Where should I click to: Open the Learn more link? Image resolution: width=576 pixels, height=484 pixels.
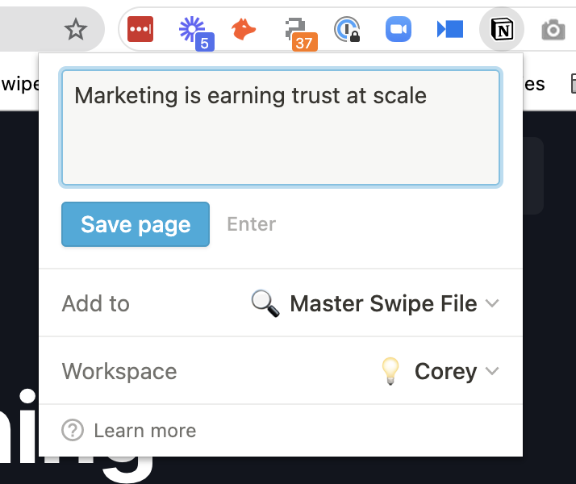(x=144, y=431)
